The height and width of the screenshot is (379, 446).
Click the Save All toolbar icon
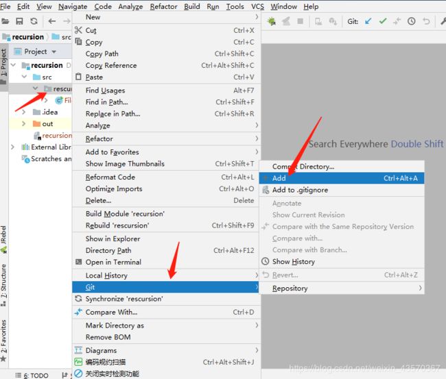[x=19, y=21]
